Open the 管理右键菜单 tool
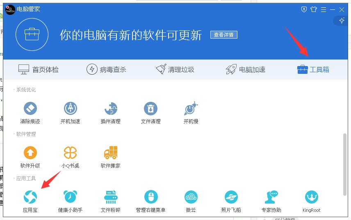 click(150, 202)
